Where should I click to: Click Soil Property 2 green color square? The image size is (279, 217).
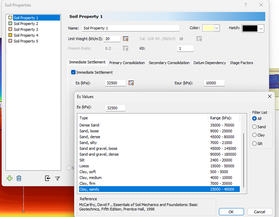click(x=10, y=24)
